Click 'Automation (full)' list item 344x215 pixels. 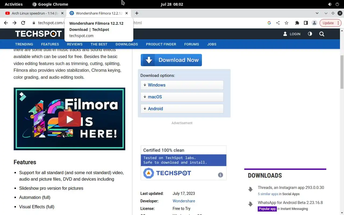point(35,198)
